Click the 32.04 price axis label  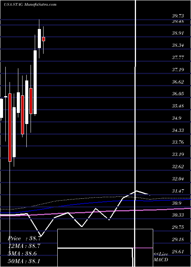pyautogui.click(x=178, y=179)
